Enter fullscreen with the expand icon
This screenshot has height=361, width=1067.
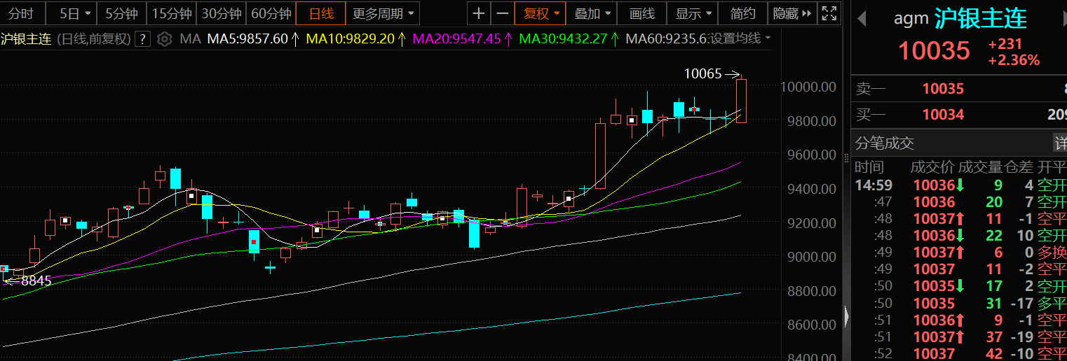pos(829,13)
